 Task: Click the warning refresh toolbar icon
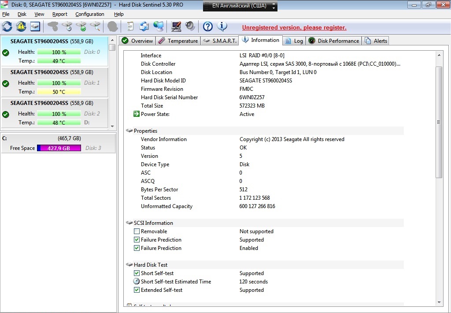[x=21, y=26]
